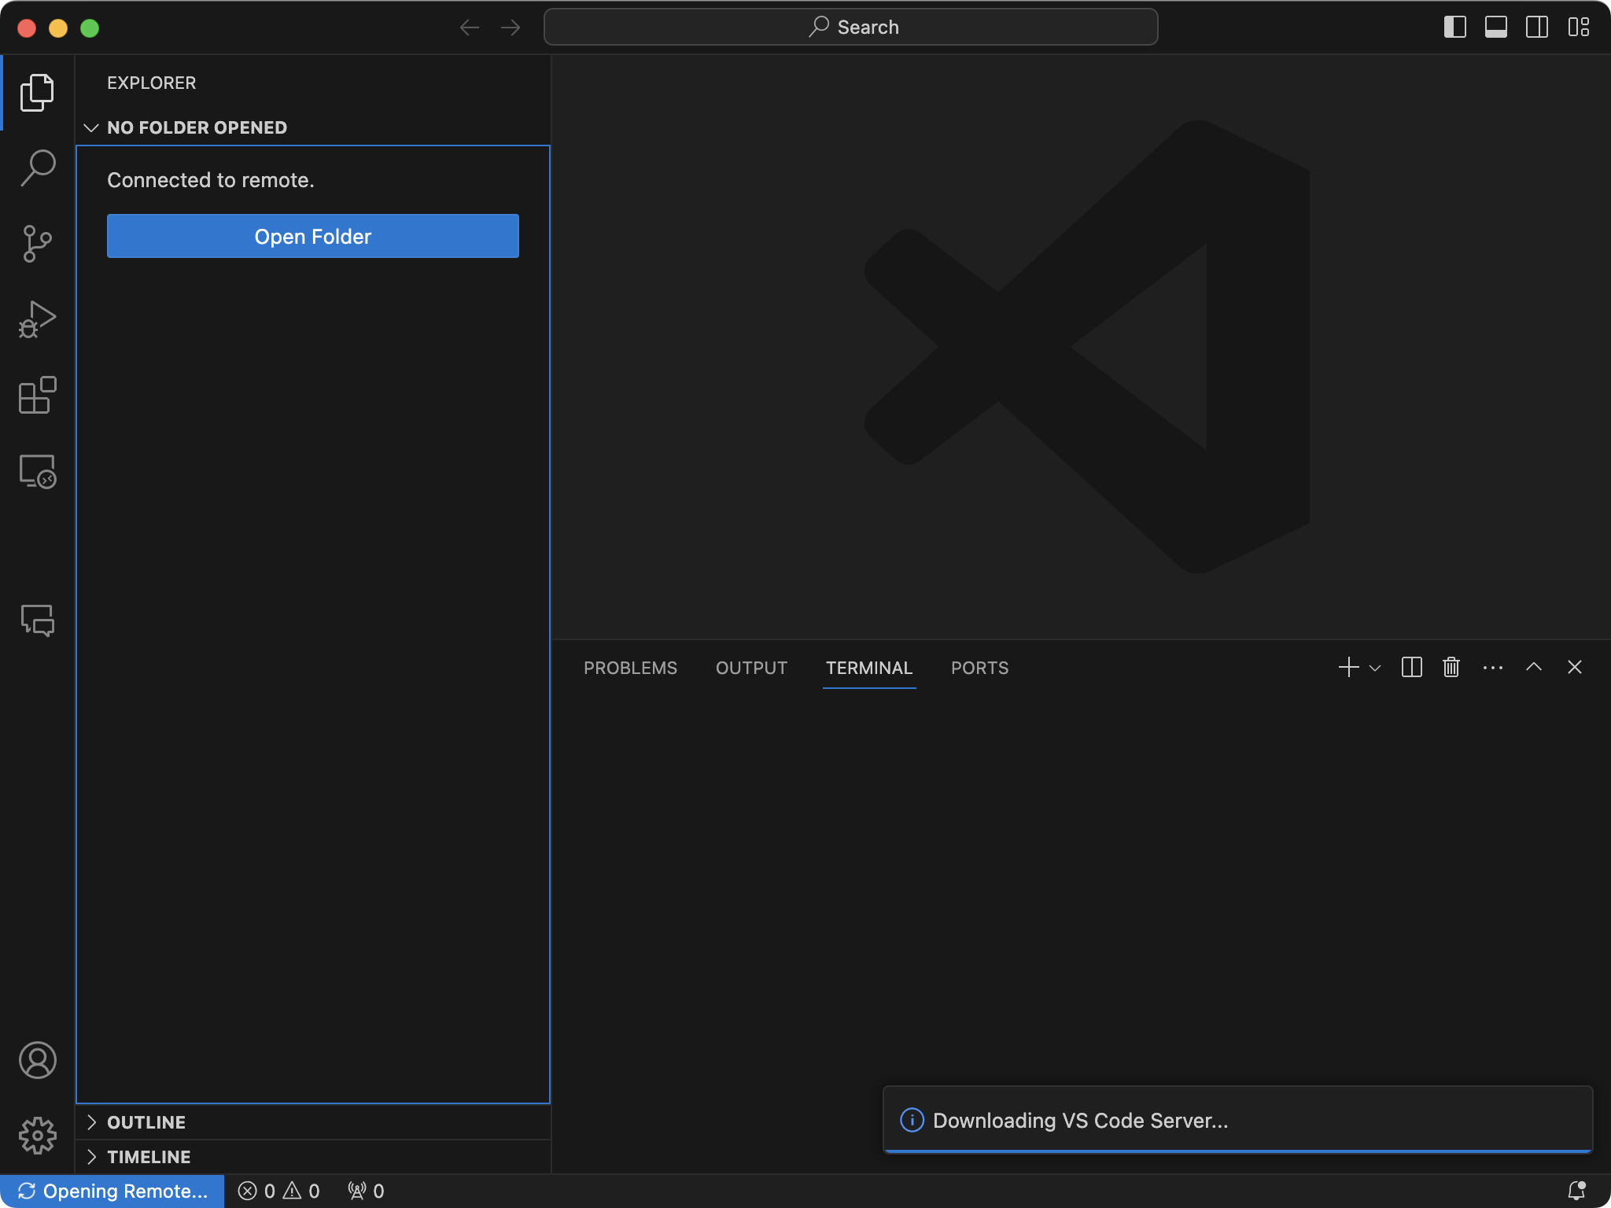Screen dimensions: 1611x1208
Task: Open the Explorer view in activity bar
Action: tap(37, 92)
